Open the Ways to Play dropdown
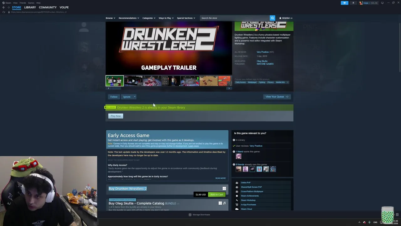 [166, 18]
